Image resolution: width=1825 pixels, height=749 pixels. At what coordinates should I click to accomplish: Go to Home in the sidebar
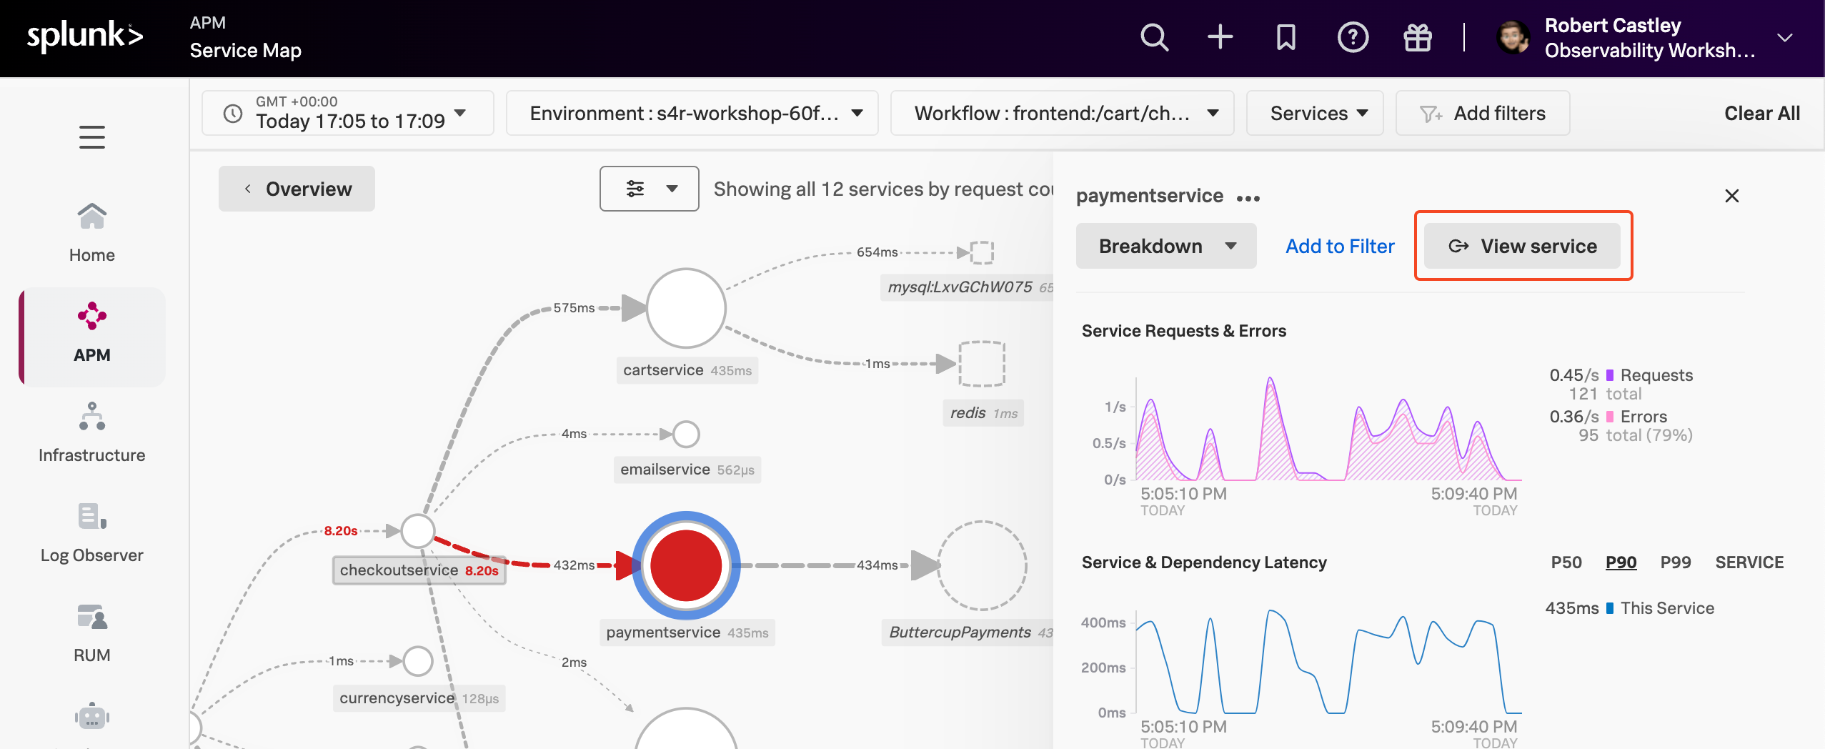point(92,233)
